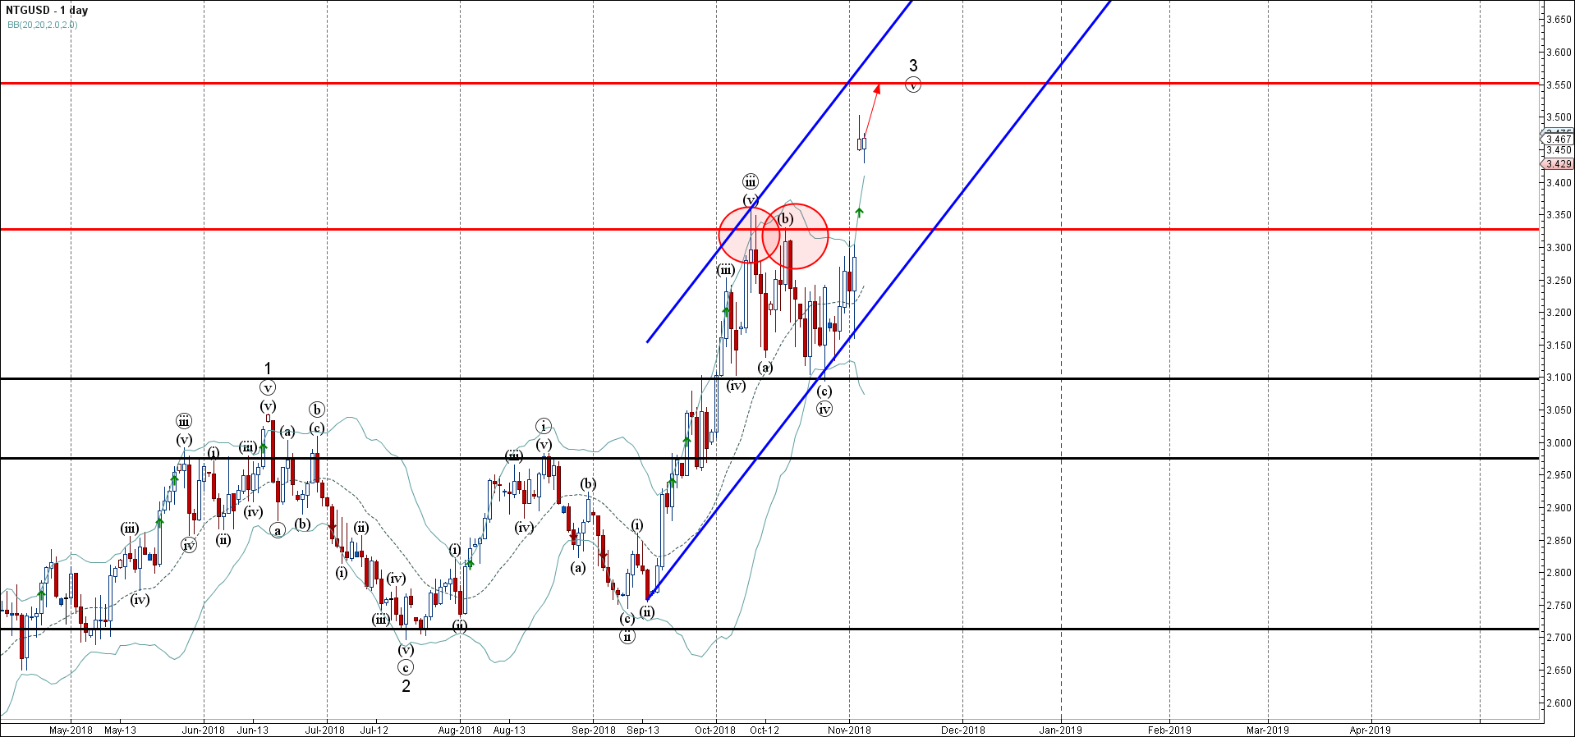Open the BB(20,20,2.0,2.0) indicator label
Image resolution: width=1575 pixels, height=737 pixels.
pos(43,25)
